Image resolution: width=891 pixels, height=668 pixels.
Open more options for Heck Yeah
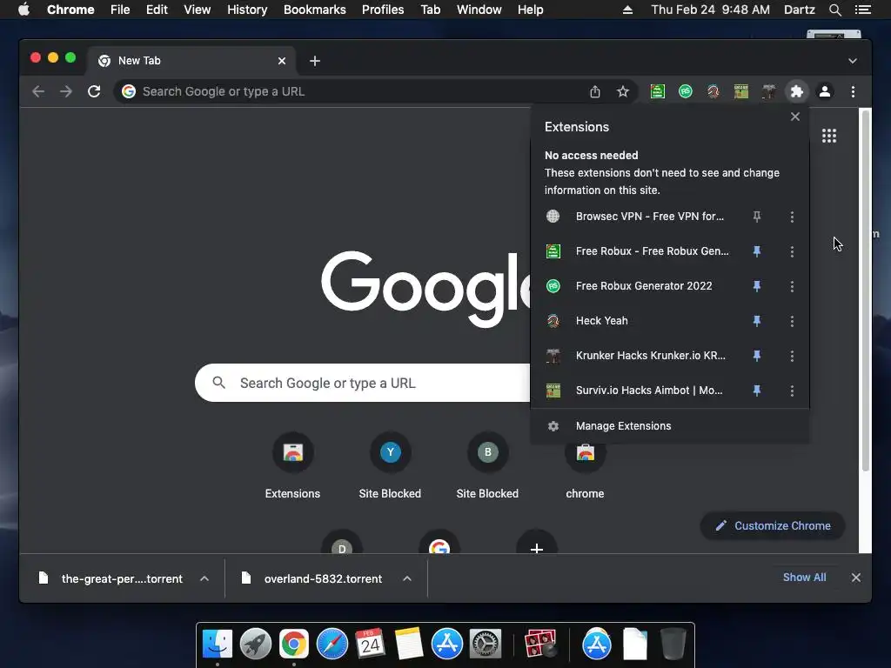[792, 321]
